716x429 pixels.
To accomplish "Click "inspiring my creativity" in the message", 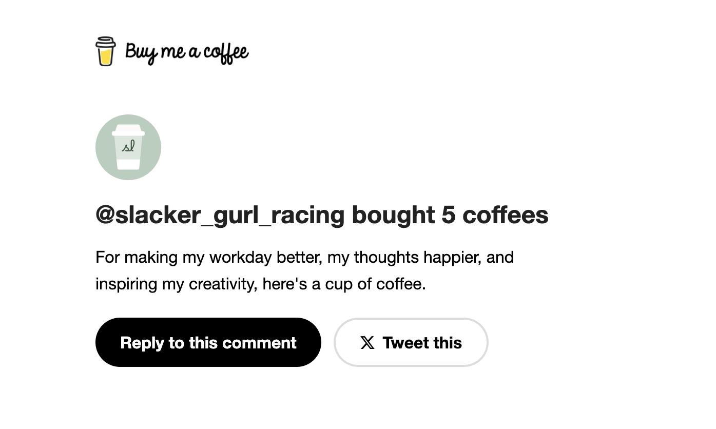I will click(x=176, y=284).
